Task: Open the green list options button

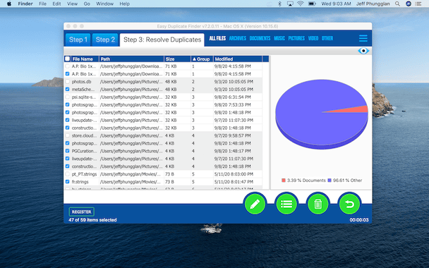Action: point(286,204)
